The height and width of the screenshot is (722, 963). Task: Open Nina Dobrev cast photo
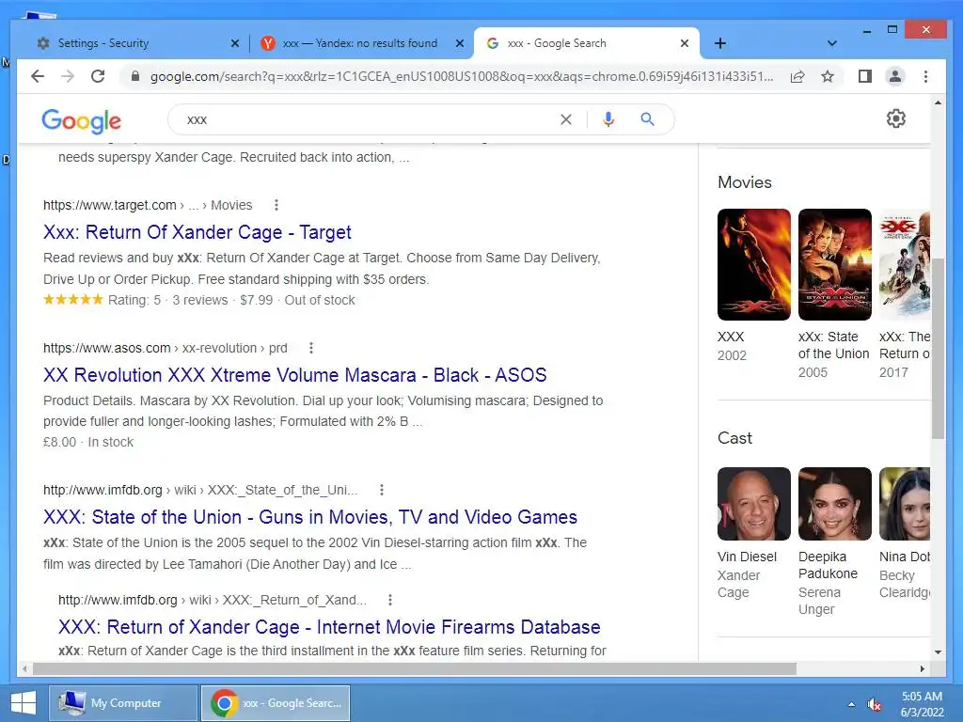[905, 504]
